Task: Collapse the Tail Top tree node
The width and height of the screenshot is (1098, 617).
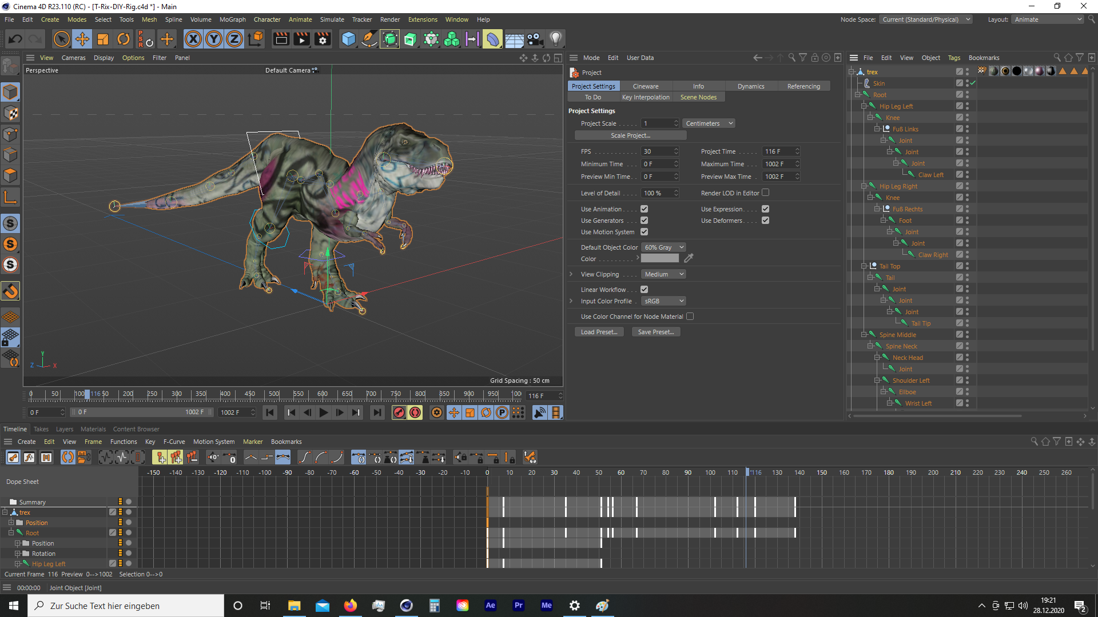Action: [x=864, y=266]
